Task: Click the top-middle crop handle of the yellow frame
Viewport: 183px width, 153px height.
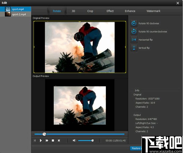Action: 80,21
